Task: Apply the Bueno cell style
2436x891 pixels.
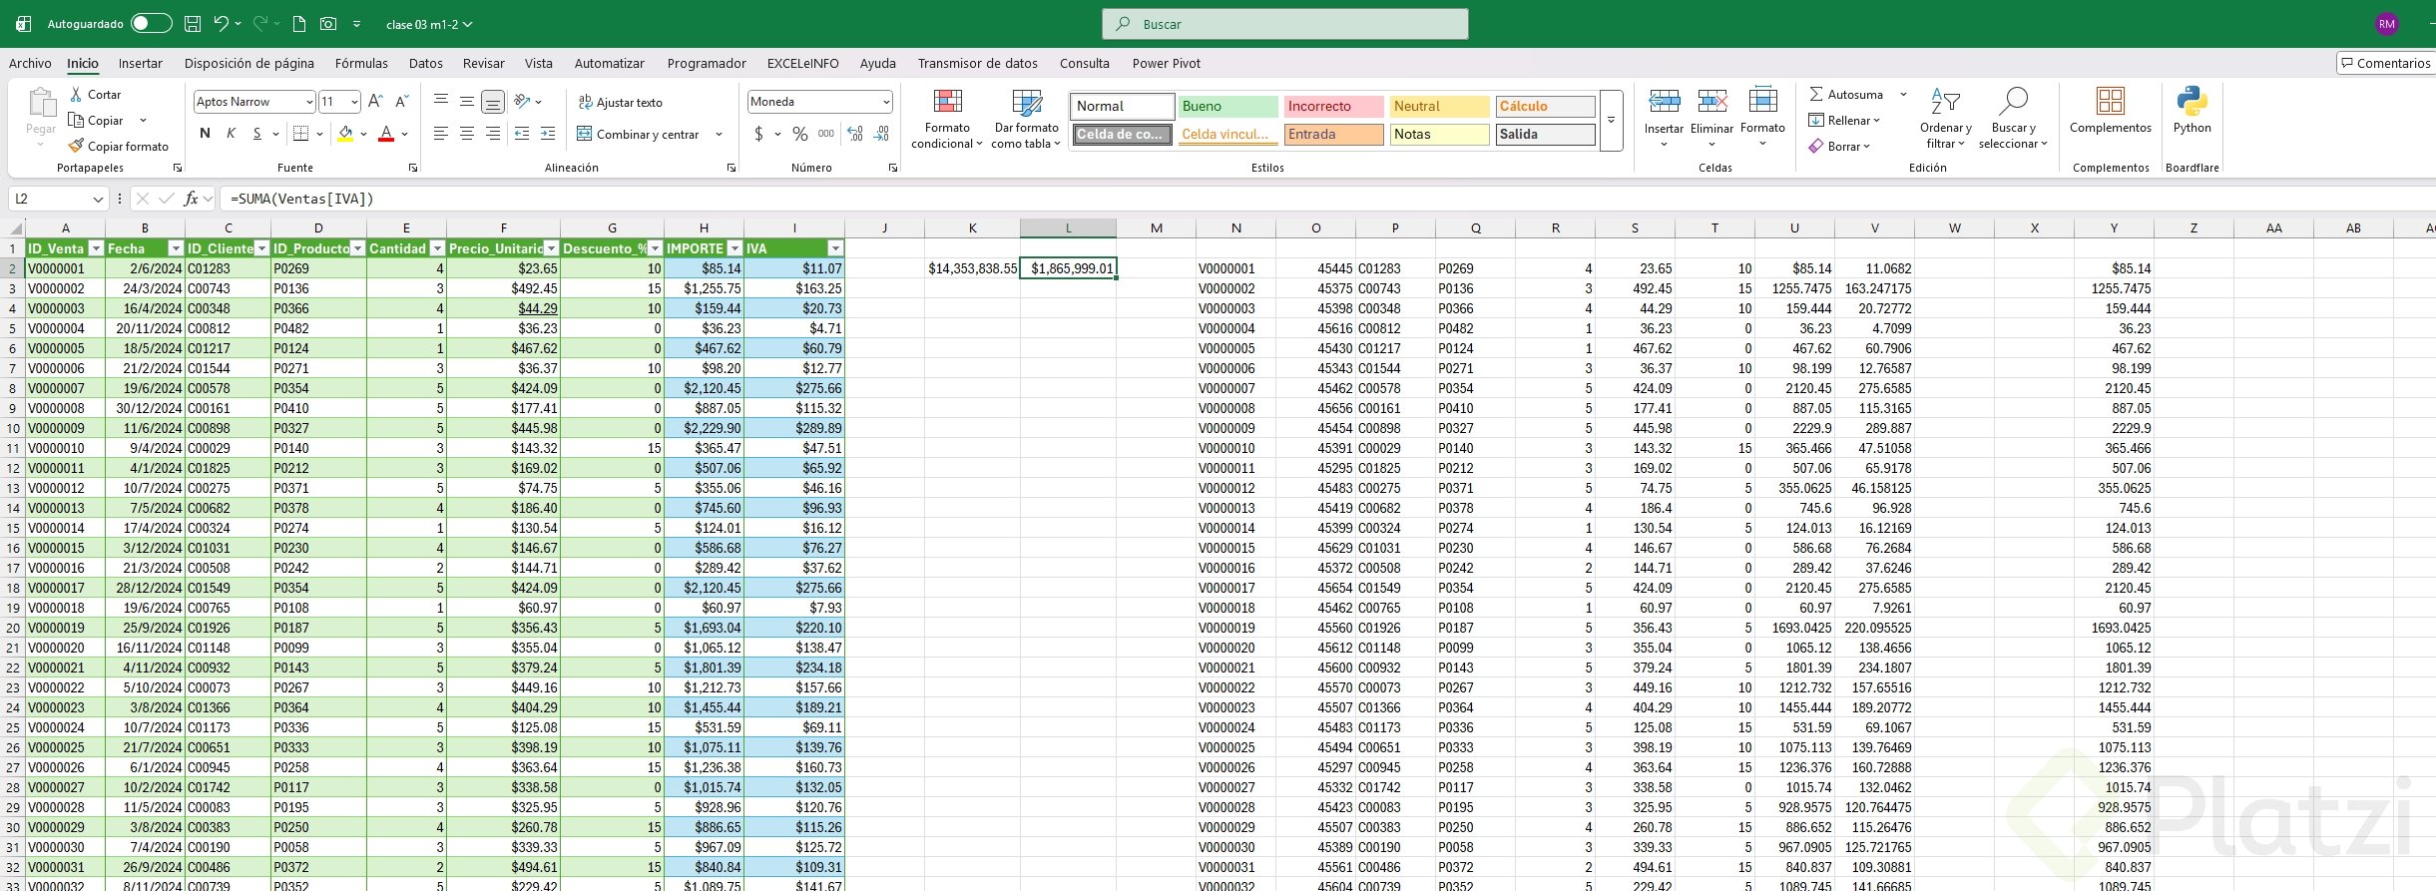Action: [x=1227, y=106]
